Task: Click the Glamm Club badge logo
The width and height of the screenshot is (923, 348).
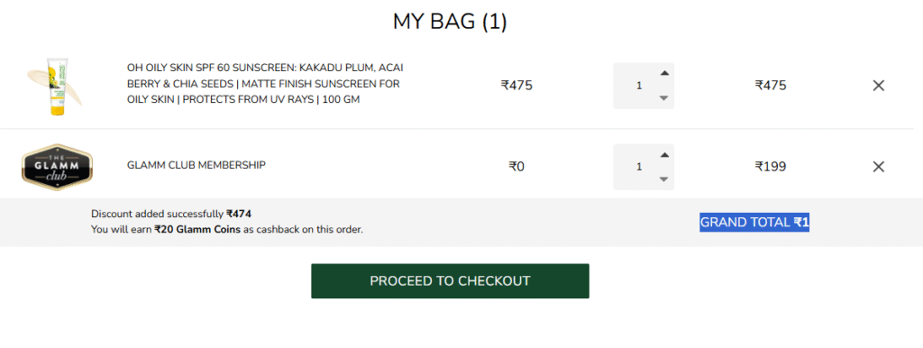Action: coord(57,167)
